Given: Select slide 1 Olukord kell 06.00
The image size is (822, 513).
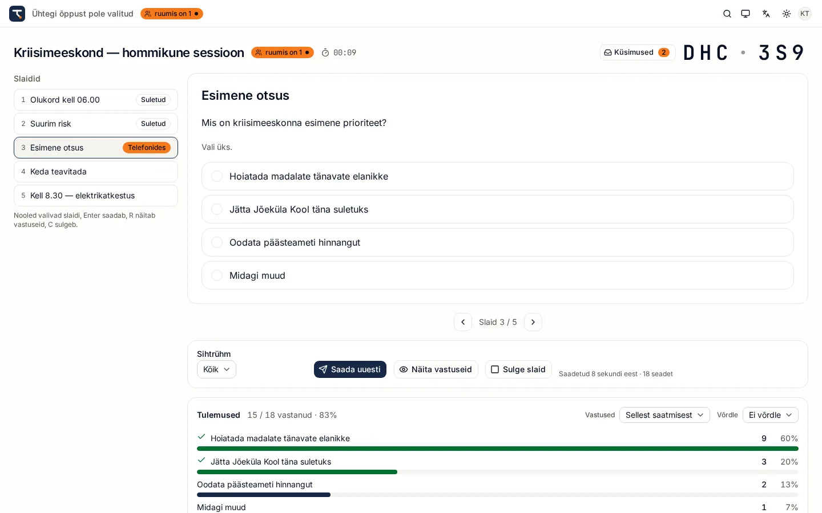Looking at the screenshot, I should pyautogui.click(x=96, y=100).
